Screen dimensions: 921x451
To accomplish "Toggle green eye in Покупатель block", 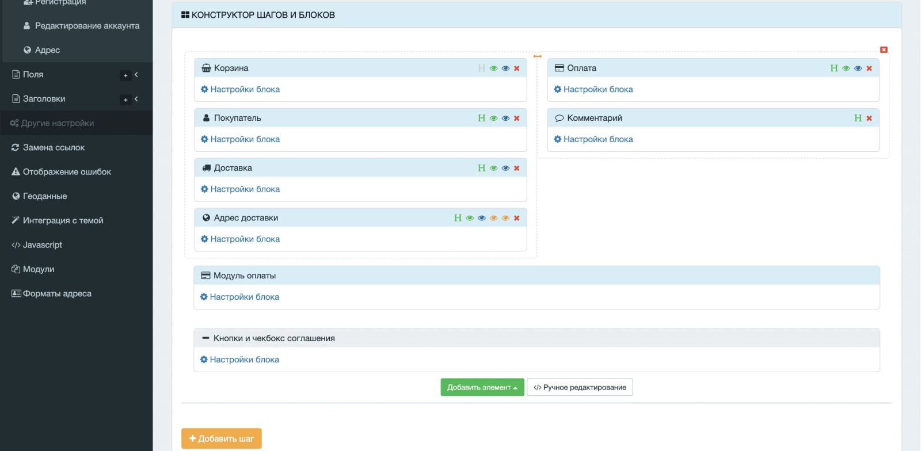I will coord(493,119).
